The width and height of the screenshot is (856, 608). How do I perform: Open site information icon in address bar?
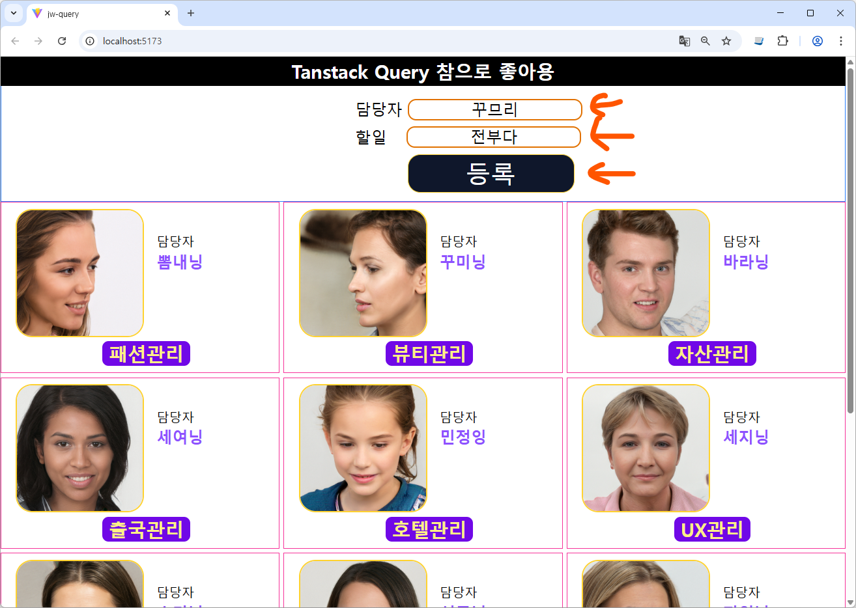[x=90, y=41]
